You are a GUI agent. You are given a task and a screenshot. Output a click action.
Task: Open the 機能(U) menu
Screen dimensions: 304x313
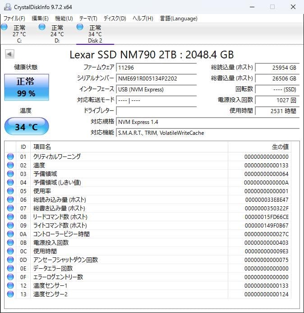pos(64,19)
